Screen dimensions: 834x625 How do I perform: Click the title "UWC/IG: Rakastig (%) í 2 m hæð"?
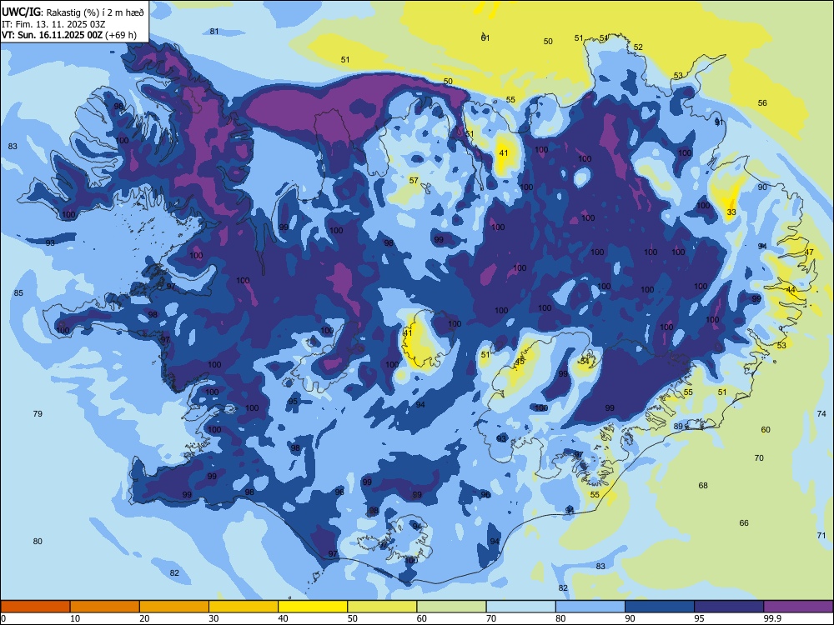73,12
